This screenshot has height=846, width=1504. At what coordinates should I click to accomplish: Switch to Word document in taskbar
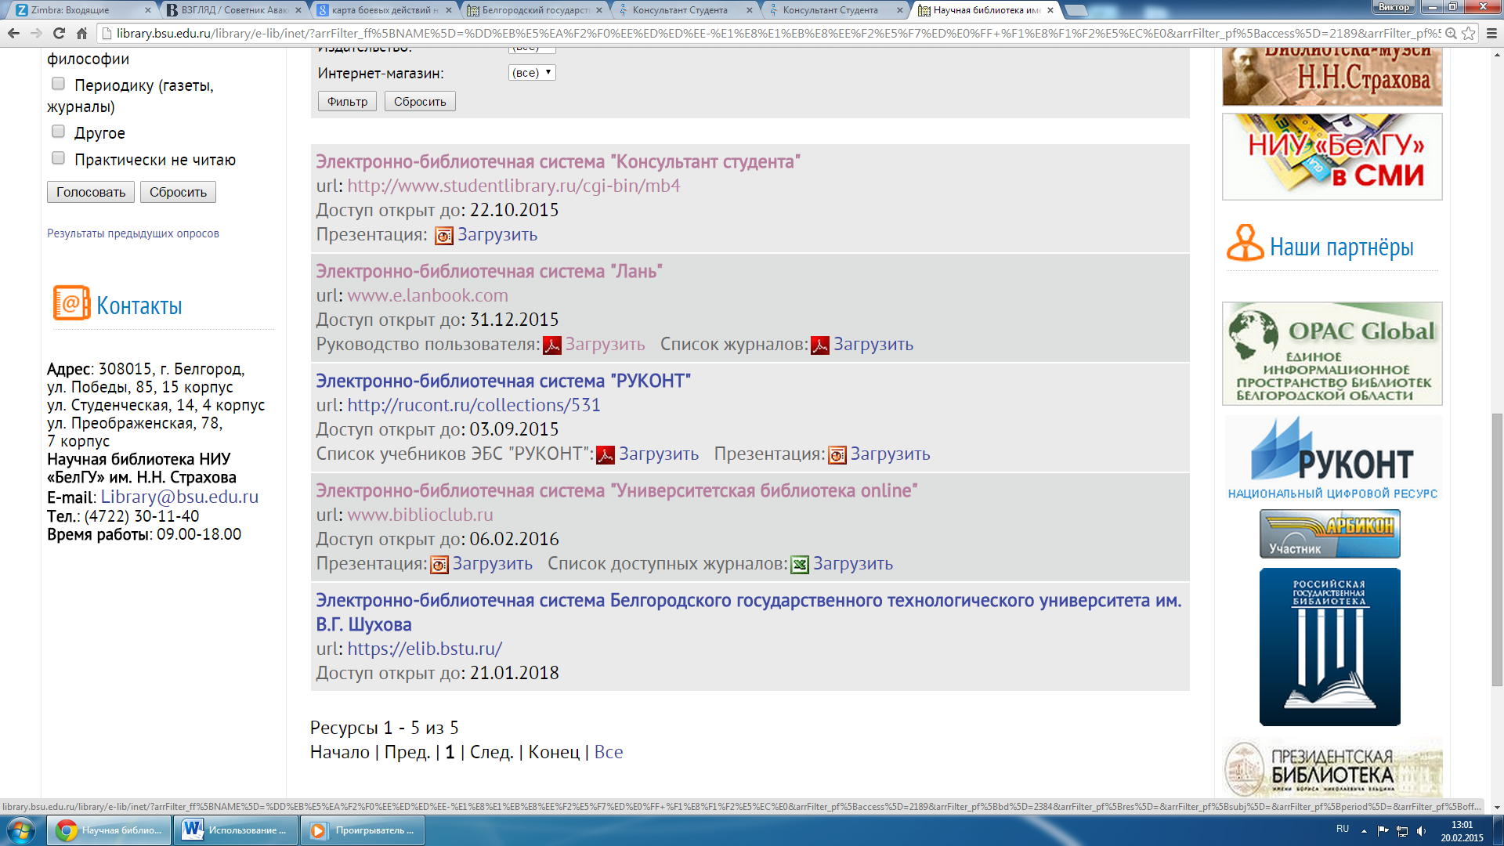click(x=236, y=830)
